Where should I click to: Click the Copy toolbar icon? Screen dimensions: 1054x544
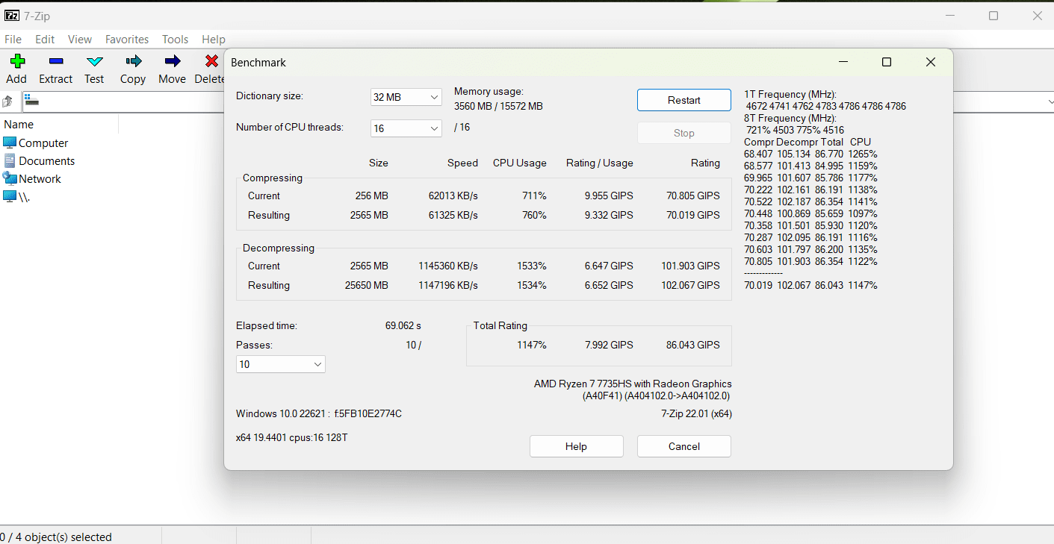click(x=133, y=62)
